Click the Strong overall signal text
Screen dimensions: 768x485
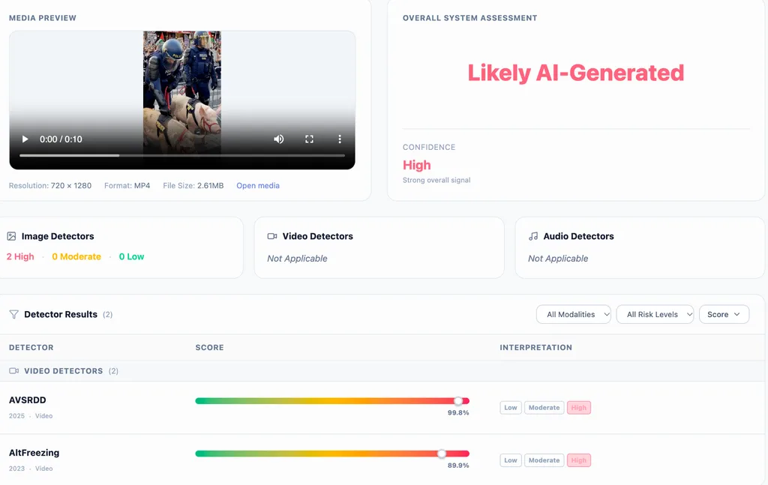[x=436, y=180]
